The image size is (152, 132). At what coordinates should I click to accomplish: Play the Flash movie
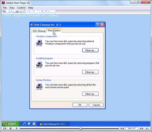17,128
